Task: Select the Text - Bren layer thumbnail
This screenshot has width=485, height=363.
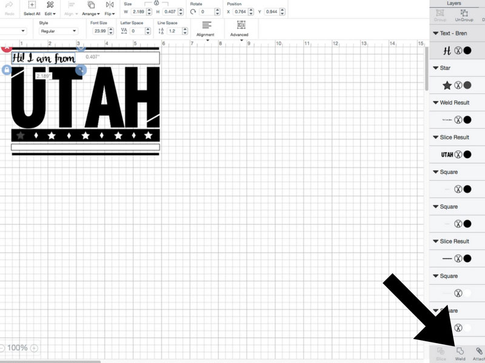Action: click(447, 51)
